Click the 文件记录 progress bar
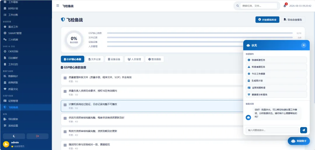 pos(200,37)
